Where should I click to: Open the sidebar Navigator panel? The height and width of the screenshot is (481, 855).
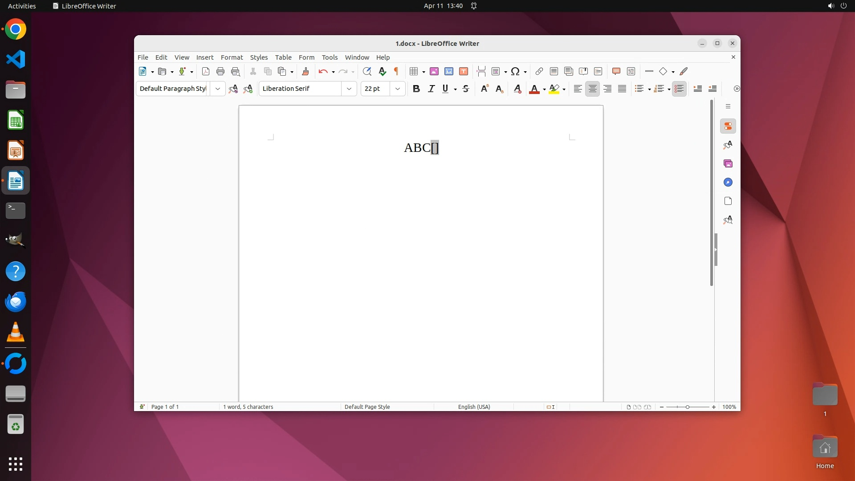point(728,183)
